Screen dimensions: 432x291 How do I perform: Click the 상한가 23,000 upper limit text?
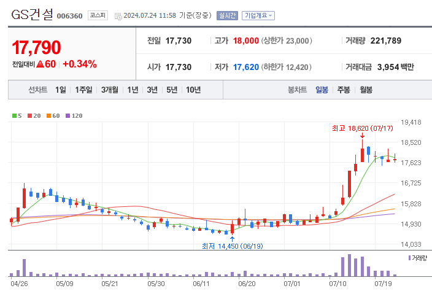pos(287,41)
